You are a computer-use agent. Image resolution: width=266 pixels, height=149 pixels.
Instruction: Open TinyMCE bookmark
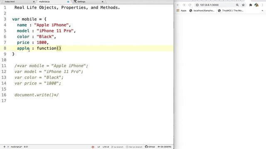click(231, 10)
